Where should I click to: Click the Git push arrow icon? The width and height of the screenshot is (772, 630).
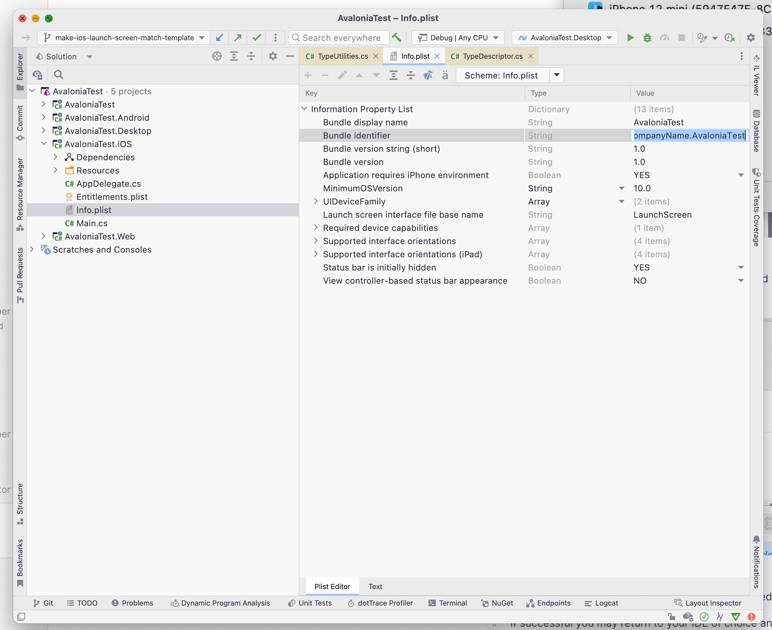(238, 38)
